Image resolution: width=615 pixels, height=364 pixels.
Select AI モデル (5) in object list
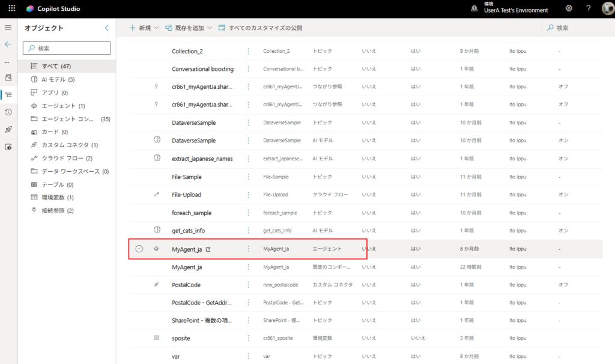pyautogui.click(x=58, y=79)
